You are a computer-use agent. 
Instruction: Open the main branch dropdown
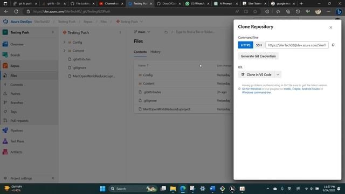pos(142,32)
